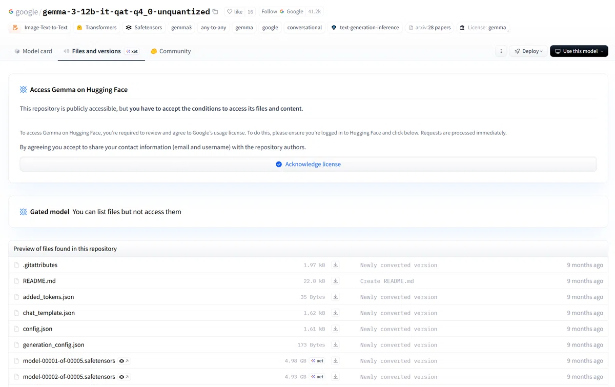
Task: Download the chat_template.json file icon
Action: [x=335, y=313]
